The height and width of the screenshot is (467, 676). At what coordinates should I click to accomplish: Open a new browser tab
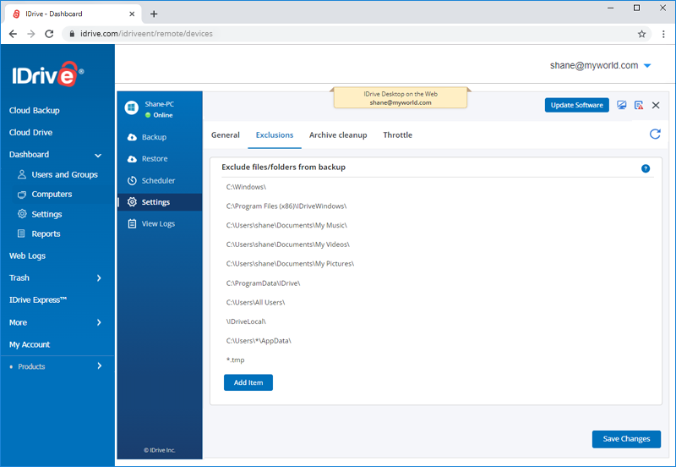(154, 14)
